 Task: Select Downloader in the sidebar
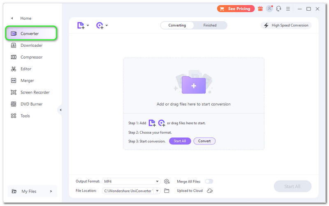[x=31, y=46]
